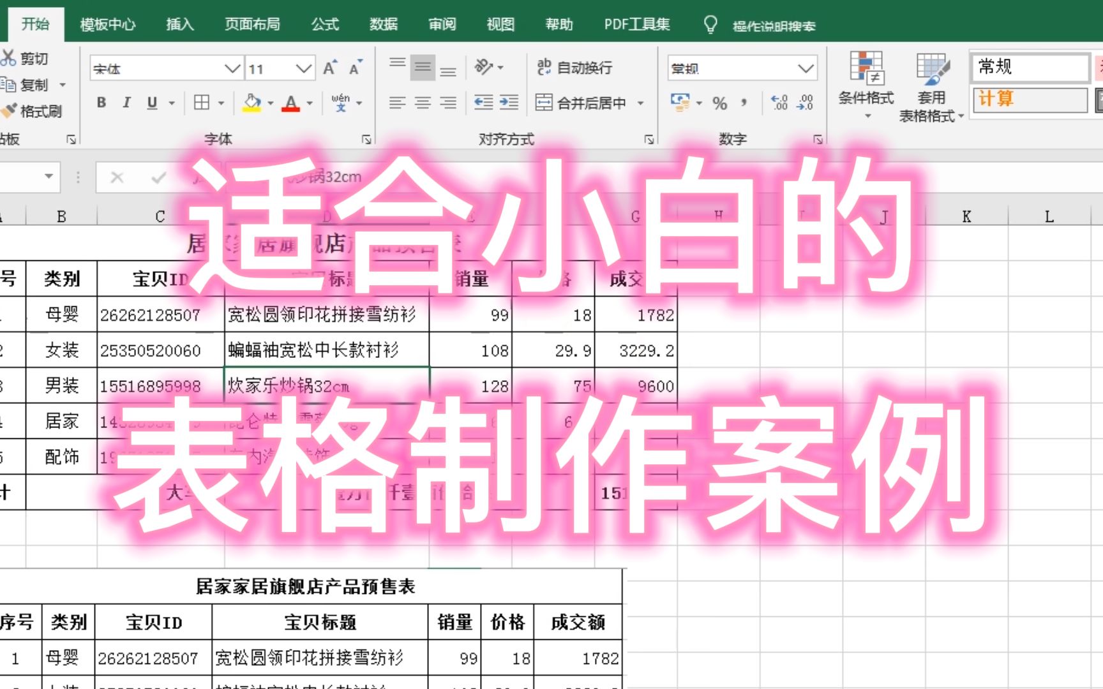Toggle Italic formatting
This screenshot has width=1103, height=689.
pos(126,102)
